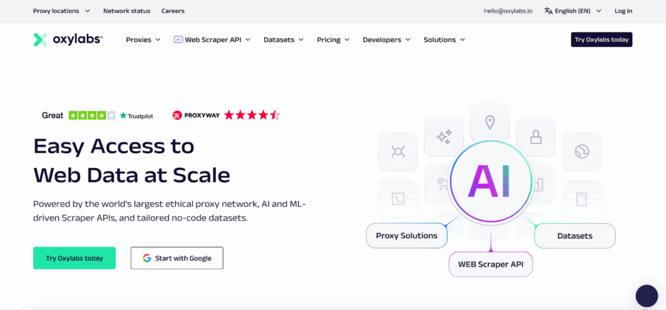The height and width of the screenshot is (310, 666).
Task: Open the Web Scraper API menu
Action: pos(212,40)
